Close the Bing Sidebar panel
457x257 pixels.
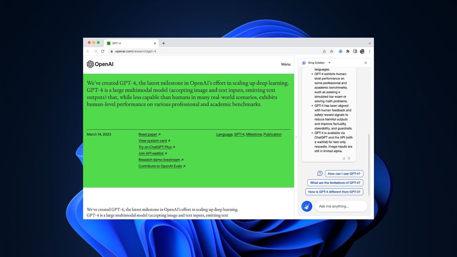pyautogui.click(x=366, y=63)
